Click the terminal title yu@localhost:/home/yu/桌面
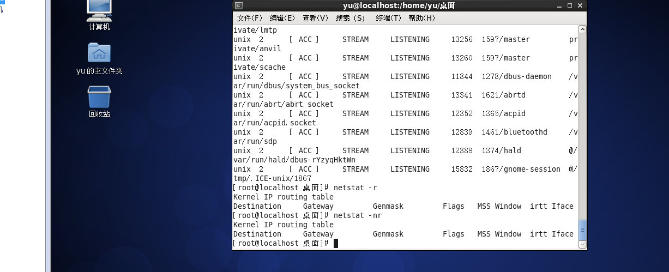669x272 pixels. 399,5
